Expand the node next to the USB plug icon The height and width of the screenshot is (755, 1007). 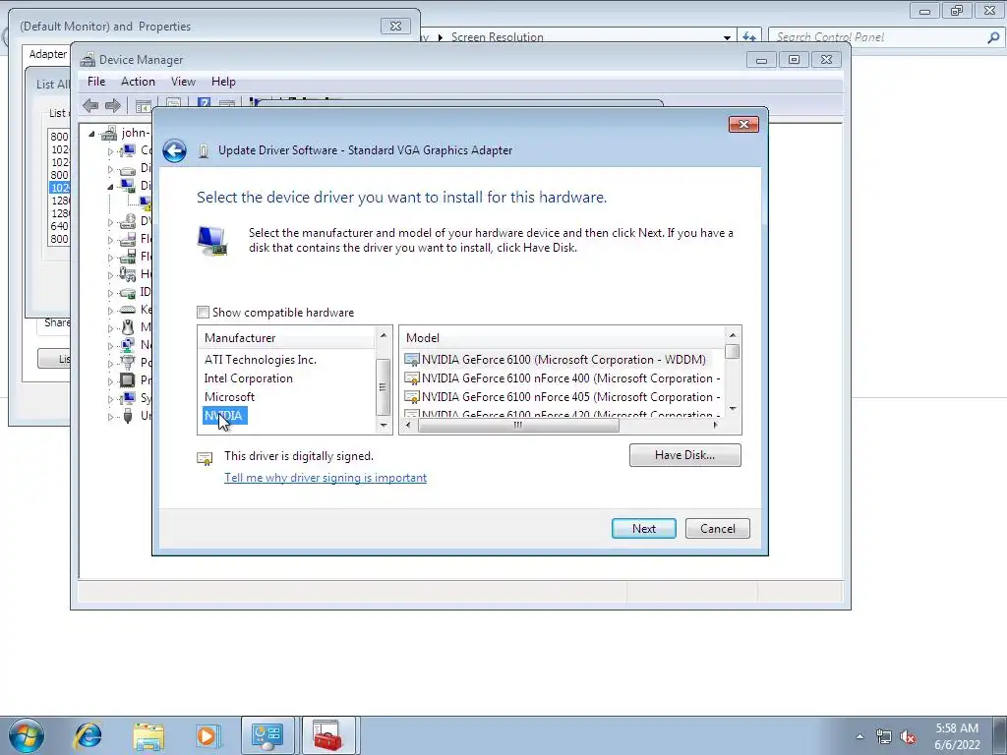[110, 417]
